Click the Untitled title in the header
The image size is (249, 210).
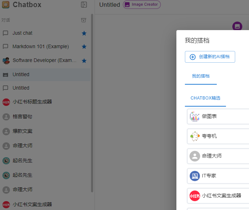pos(109,5)
